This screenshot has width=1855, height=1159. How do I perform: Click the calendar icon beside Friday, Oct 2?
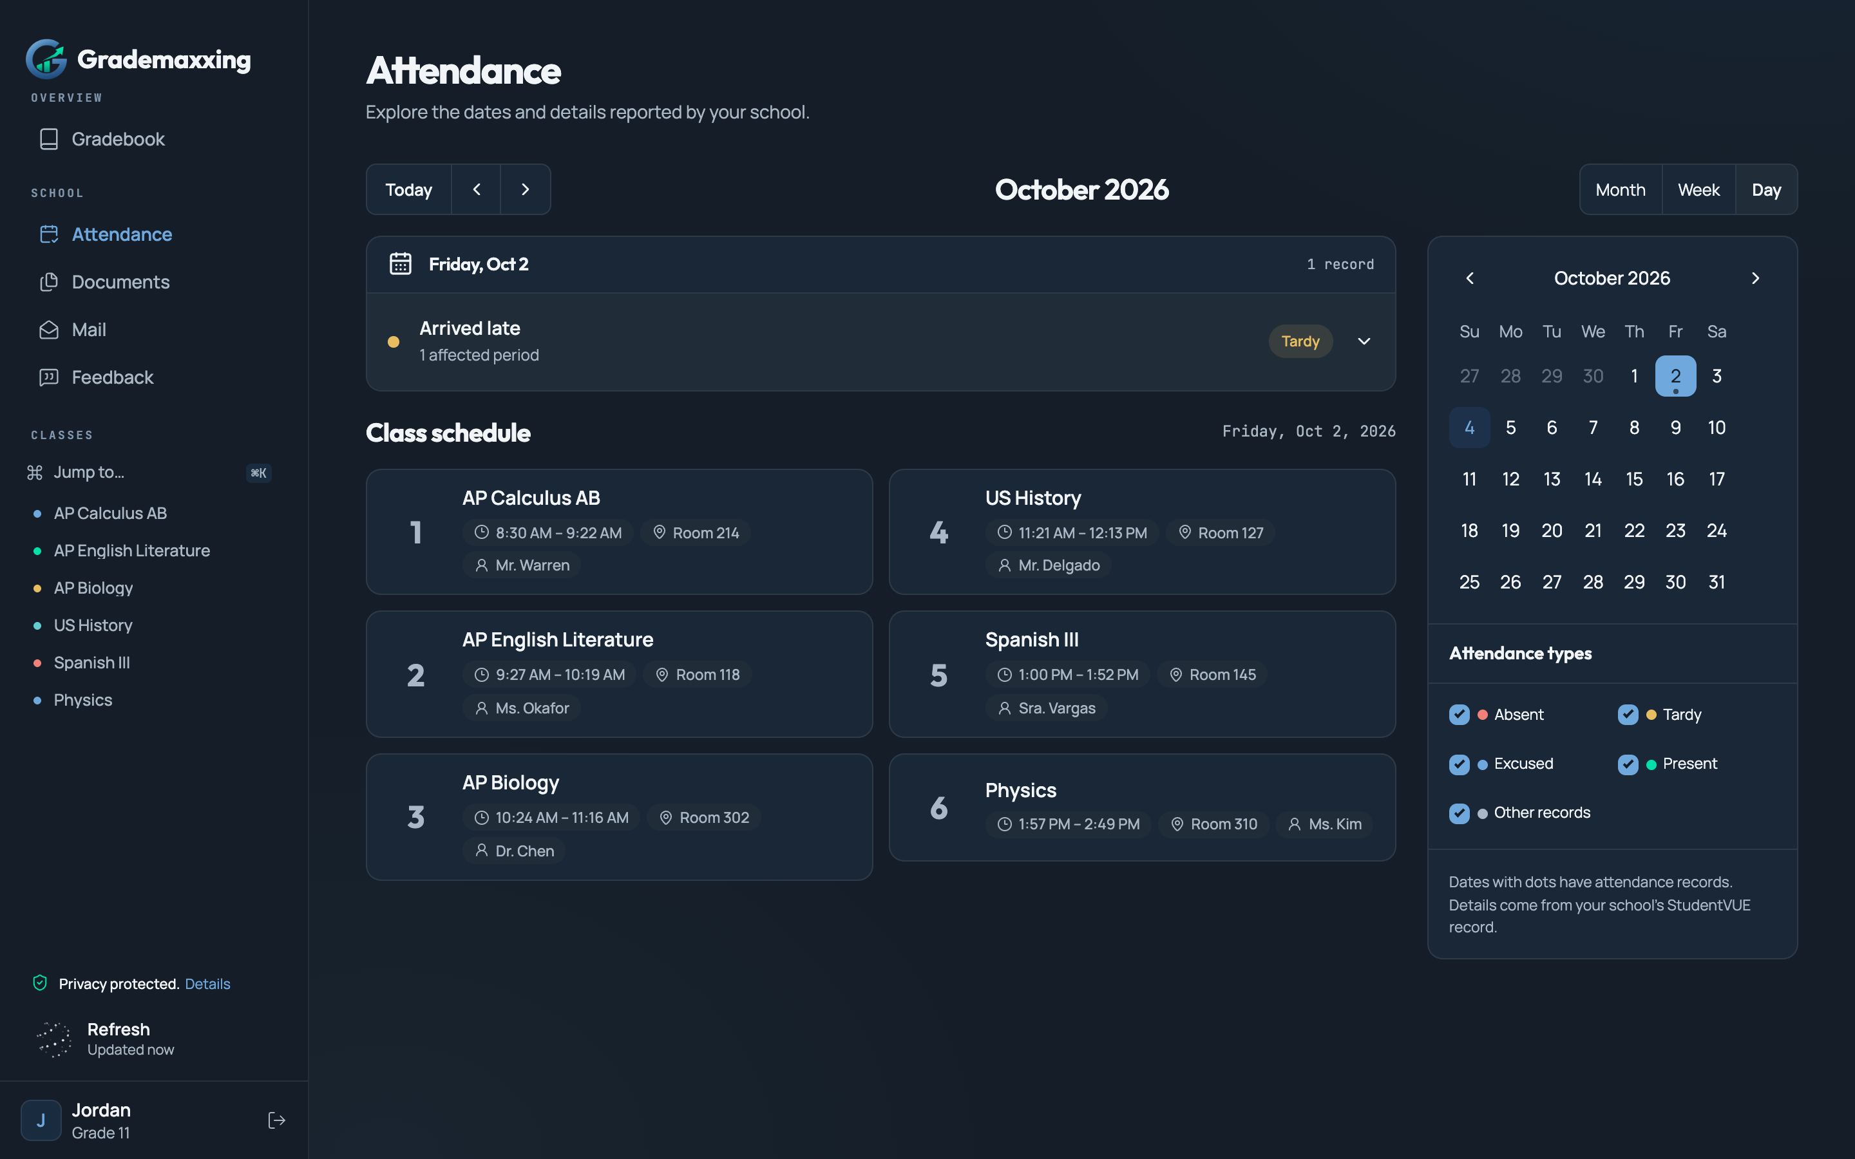(x=400, y=264)
